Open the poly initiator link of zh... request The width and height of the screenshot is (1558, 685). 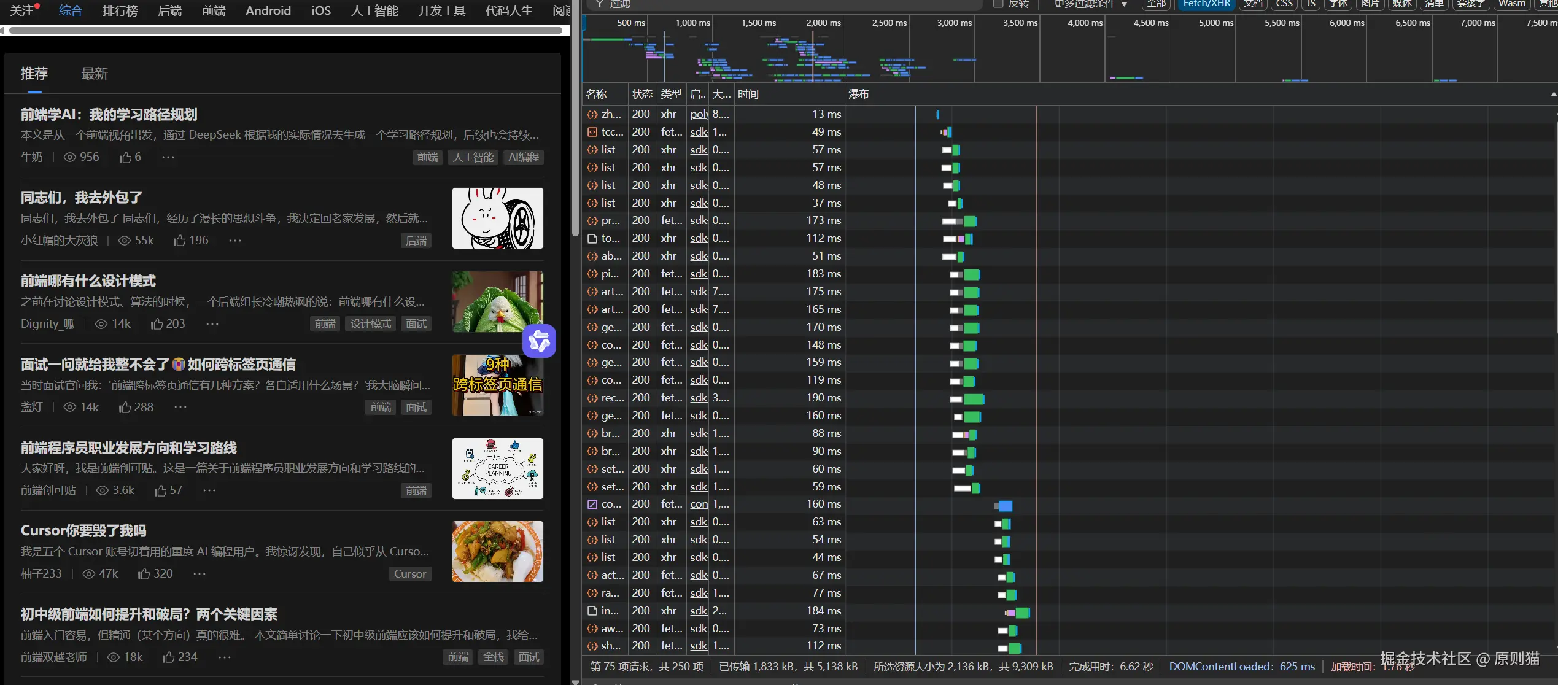[x=699, y=114]
